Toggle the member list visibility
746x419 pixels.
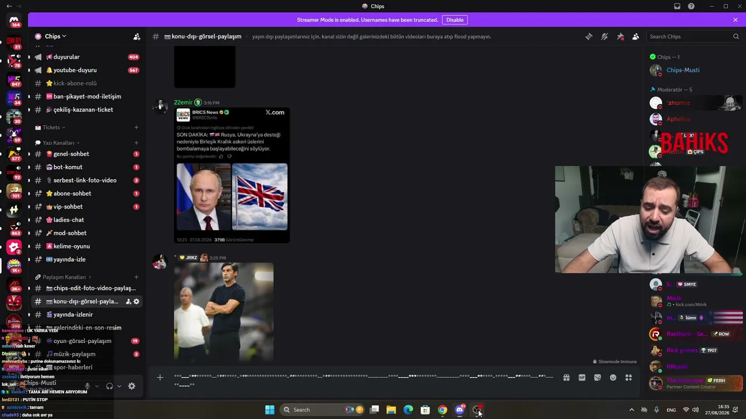(636, 37)
